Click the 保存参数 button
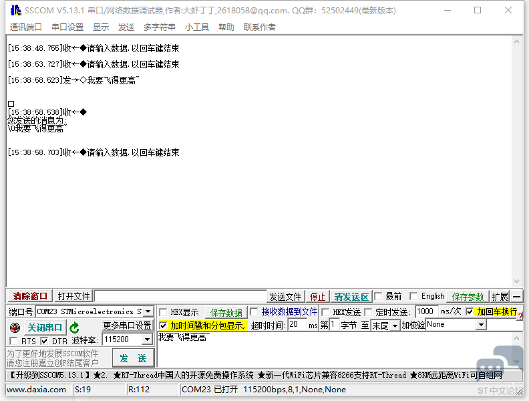Viewport: 529px width, 401px height. 468,297
